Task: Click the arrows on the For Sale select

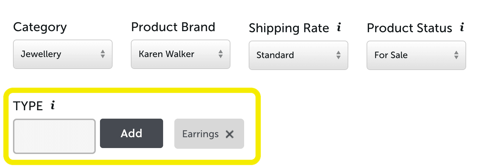Action: (456, 55)
